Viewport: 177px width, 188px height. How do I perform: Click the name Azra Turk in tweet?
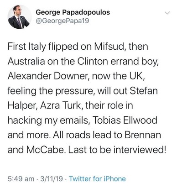pos(61,105)
